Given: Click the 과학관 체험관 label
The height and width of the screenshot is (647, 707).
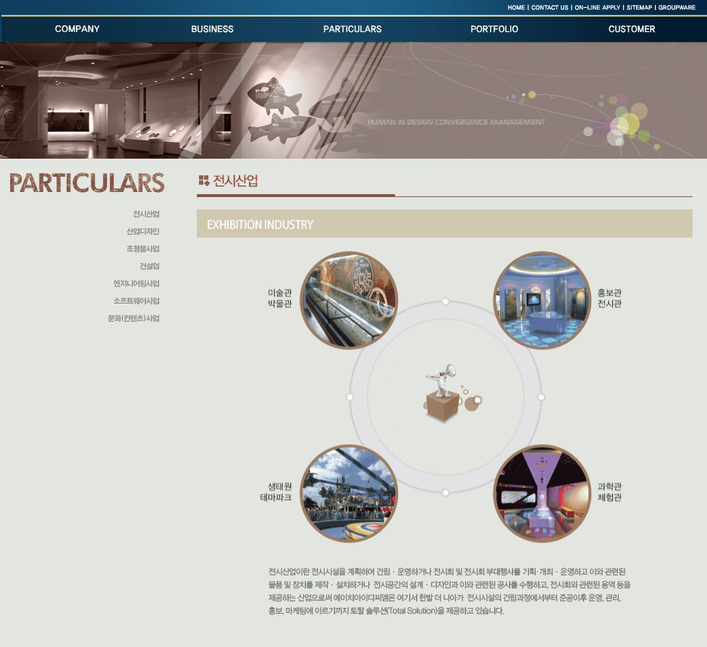Looking at the screenshot, I should (609, 492).
